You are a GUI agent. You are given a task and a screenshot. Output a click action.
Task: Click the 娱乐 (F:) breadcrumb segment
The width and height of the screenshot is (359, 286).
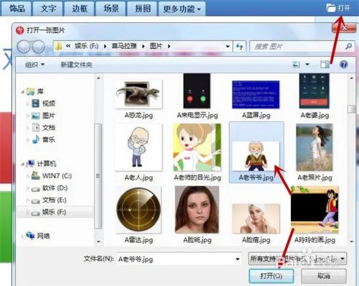86,46
